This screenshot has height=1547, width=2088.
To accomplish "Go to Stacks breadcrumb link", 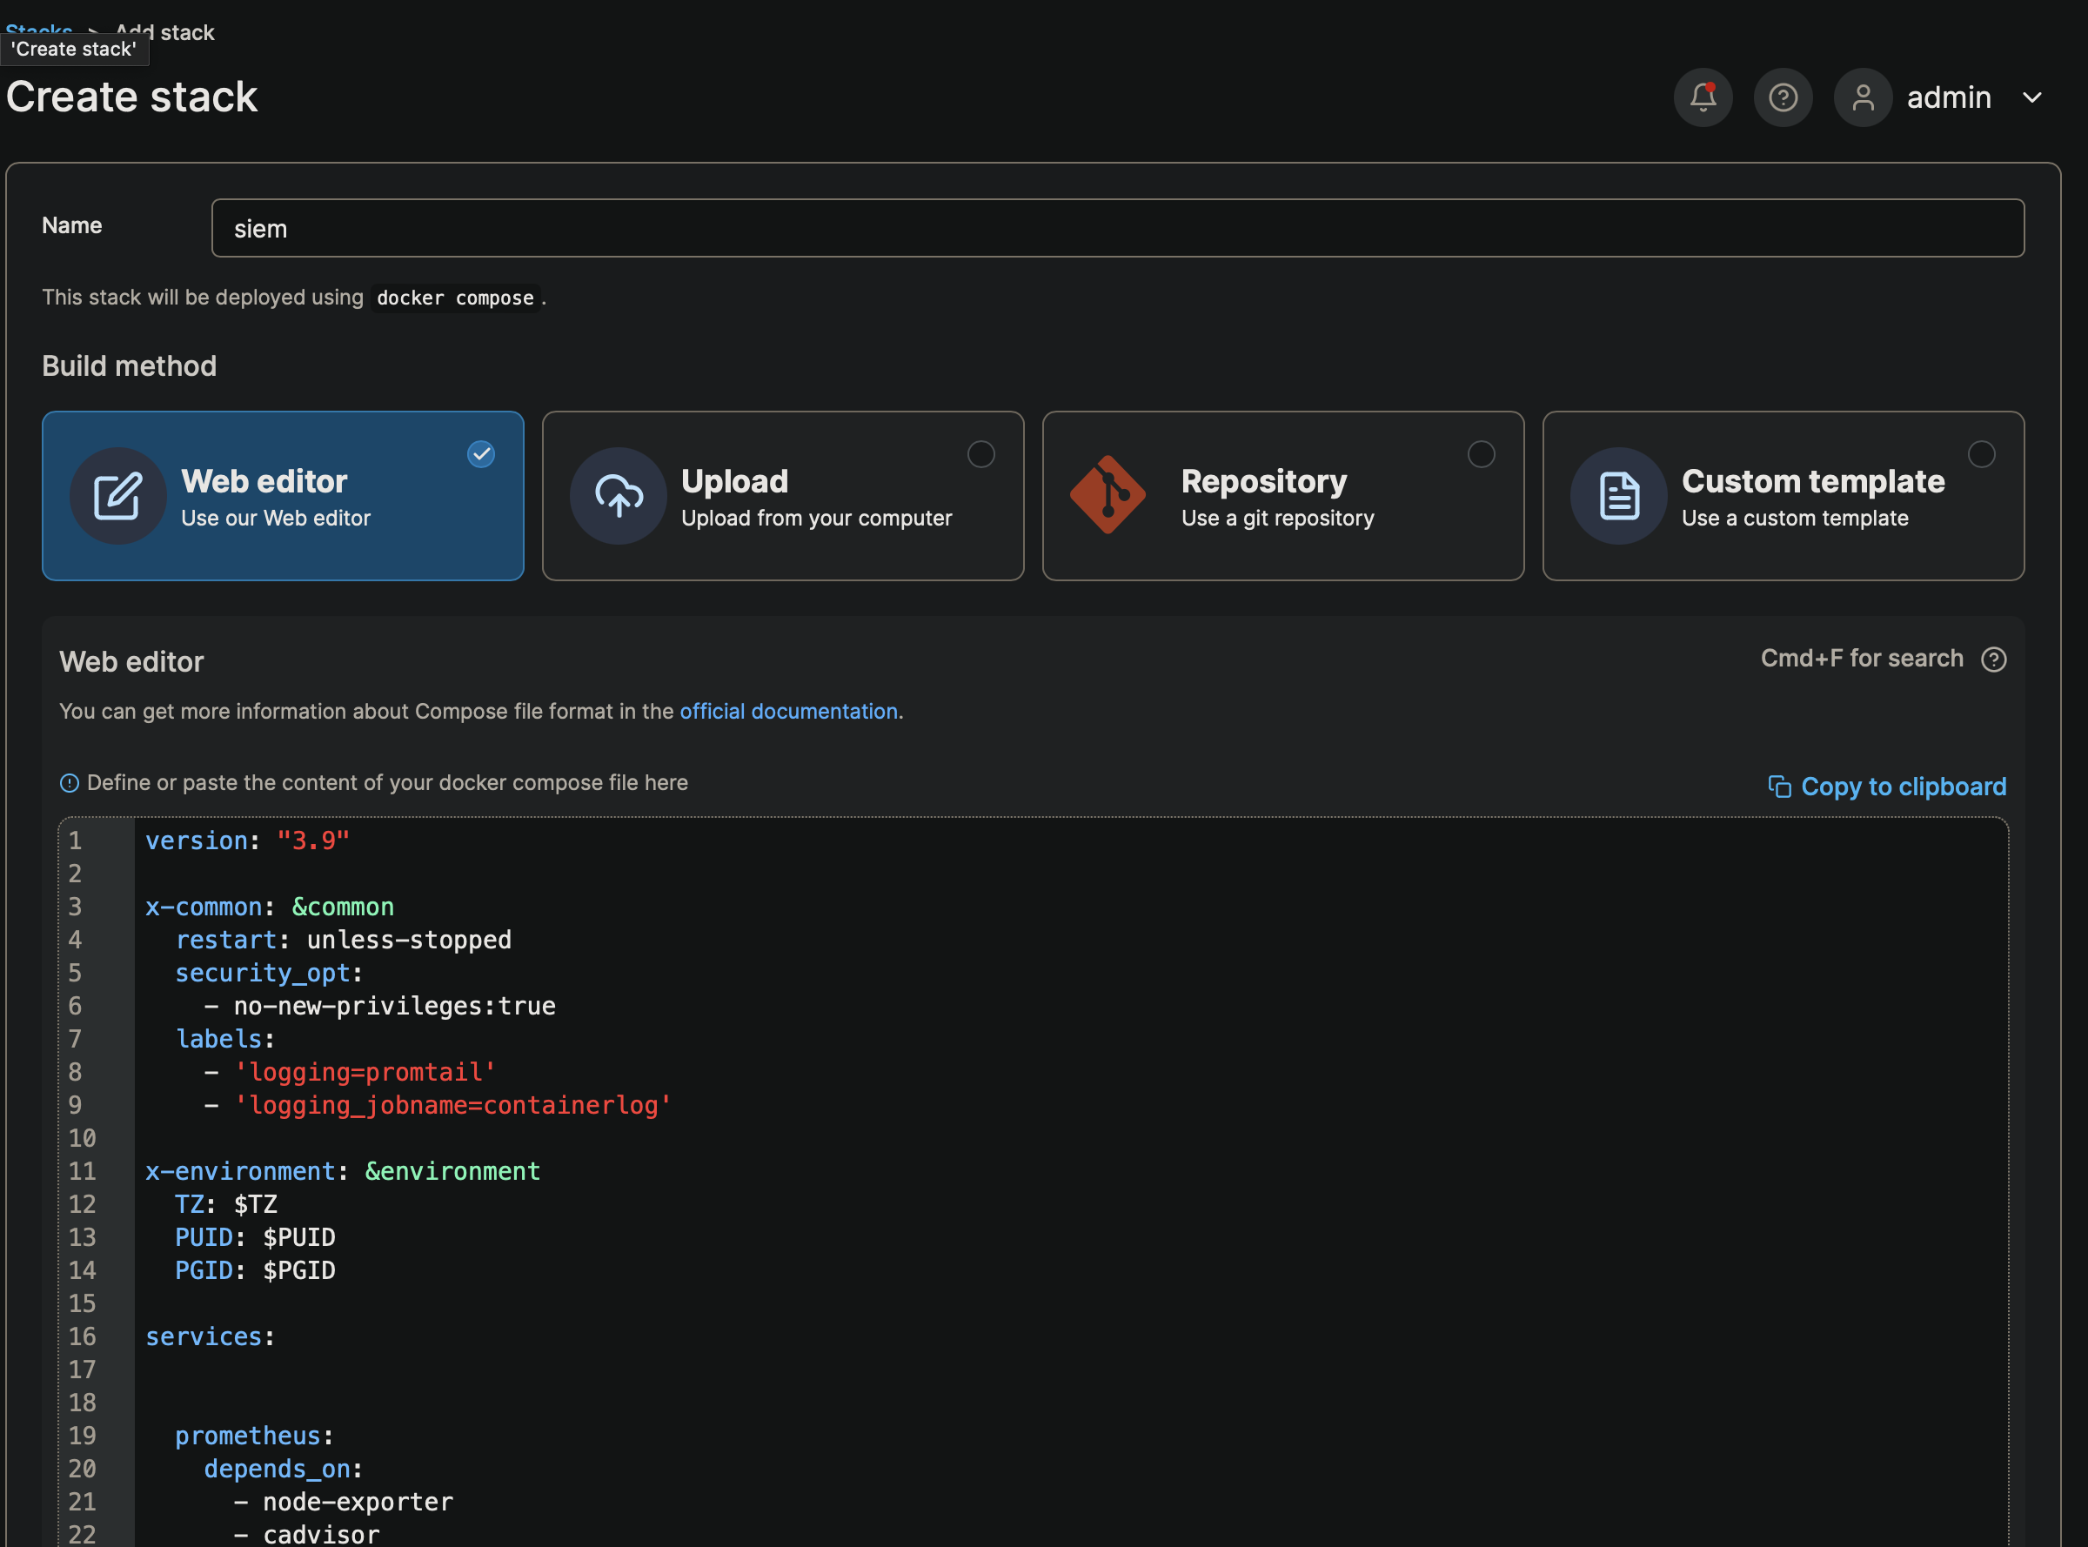I will tap(38, 27).
